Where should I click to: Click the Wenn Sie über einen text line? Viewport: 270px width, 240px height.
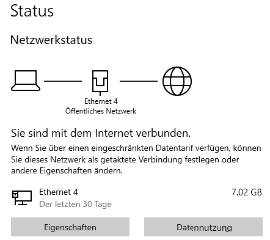click(136, 148)
